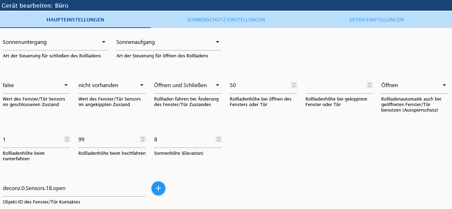Click the stepper for shutter height when raising
Image resolution: width=452 pixels, height=209 pixels.
click(x=143, y=139)
